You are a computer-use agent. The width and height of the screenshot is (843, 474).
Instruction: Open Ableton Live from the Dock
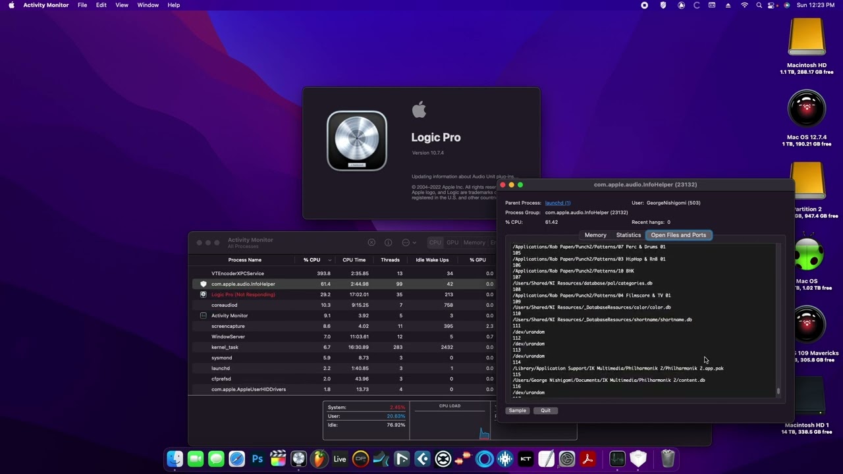340,459
